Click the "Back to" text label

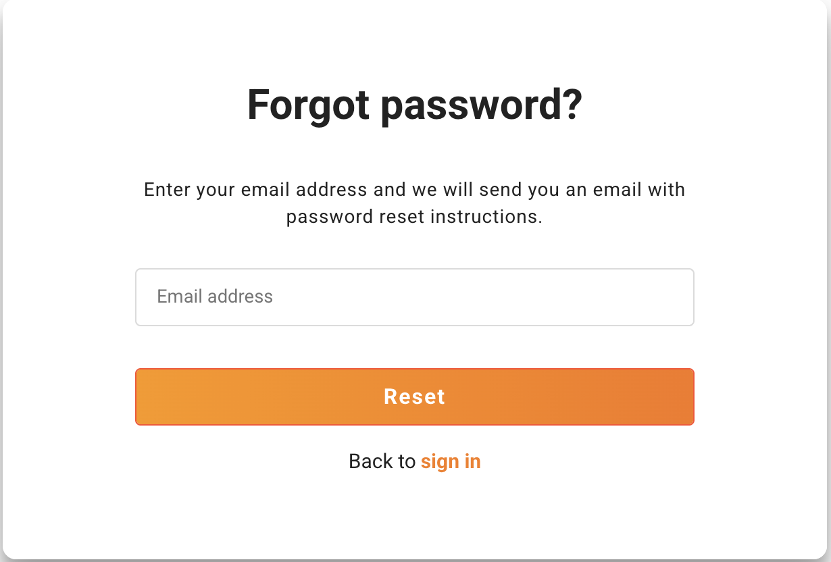click(x=382, y=461)
